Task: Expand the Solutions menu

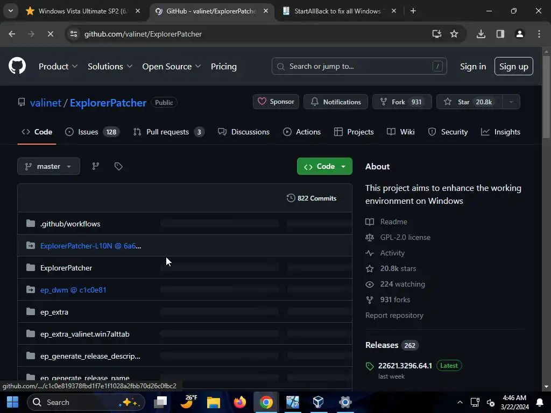Action: pyautogui.click(x=110, y=66)
